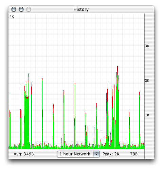
Task: Click the first spike at the graph's left edge
Action: 10,121
